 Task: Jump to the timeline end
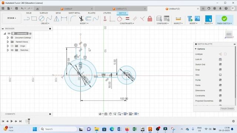point(20,121)
